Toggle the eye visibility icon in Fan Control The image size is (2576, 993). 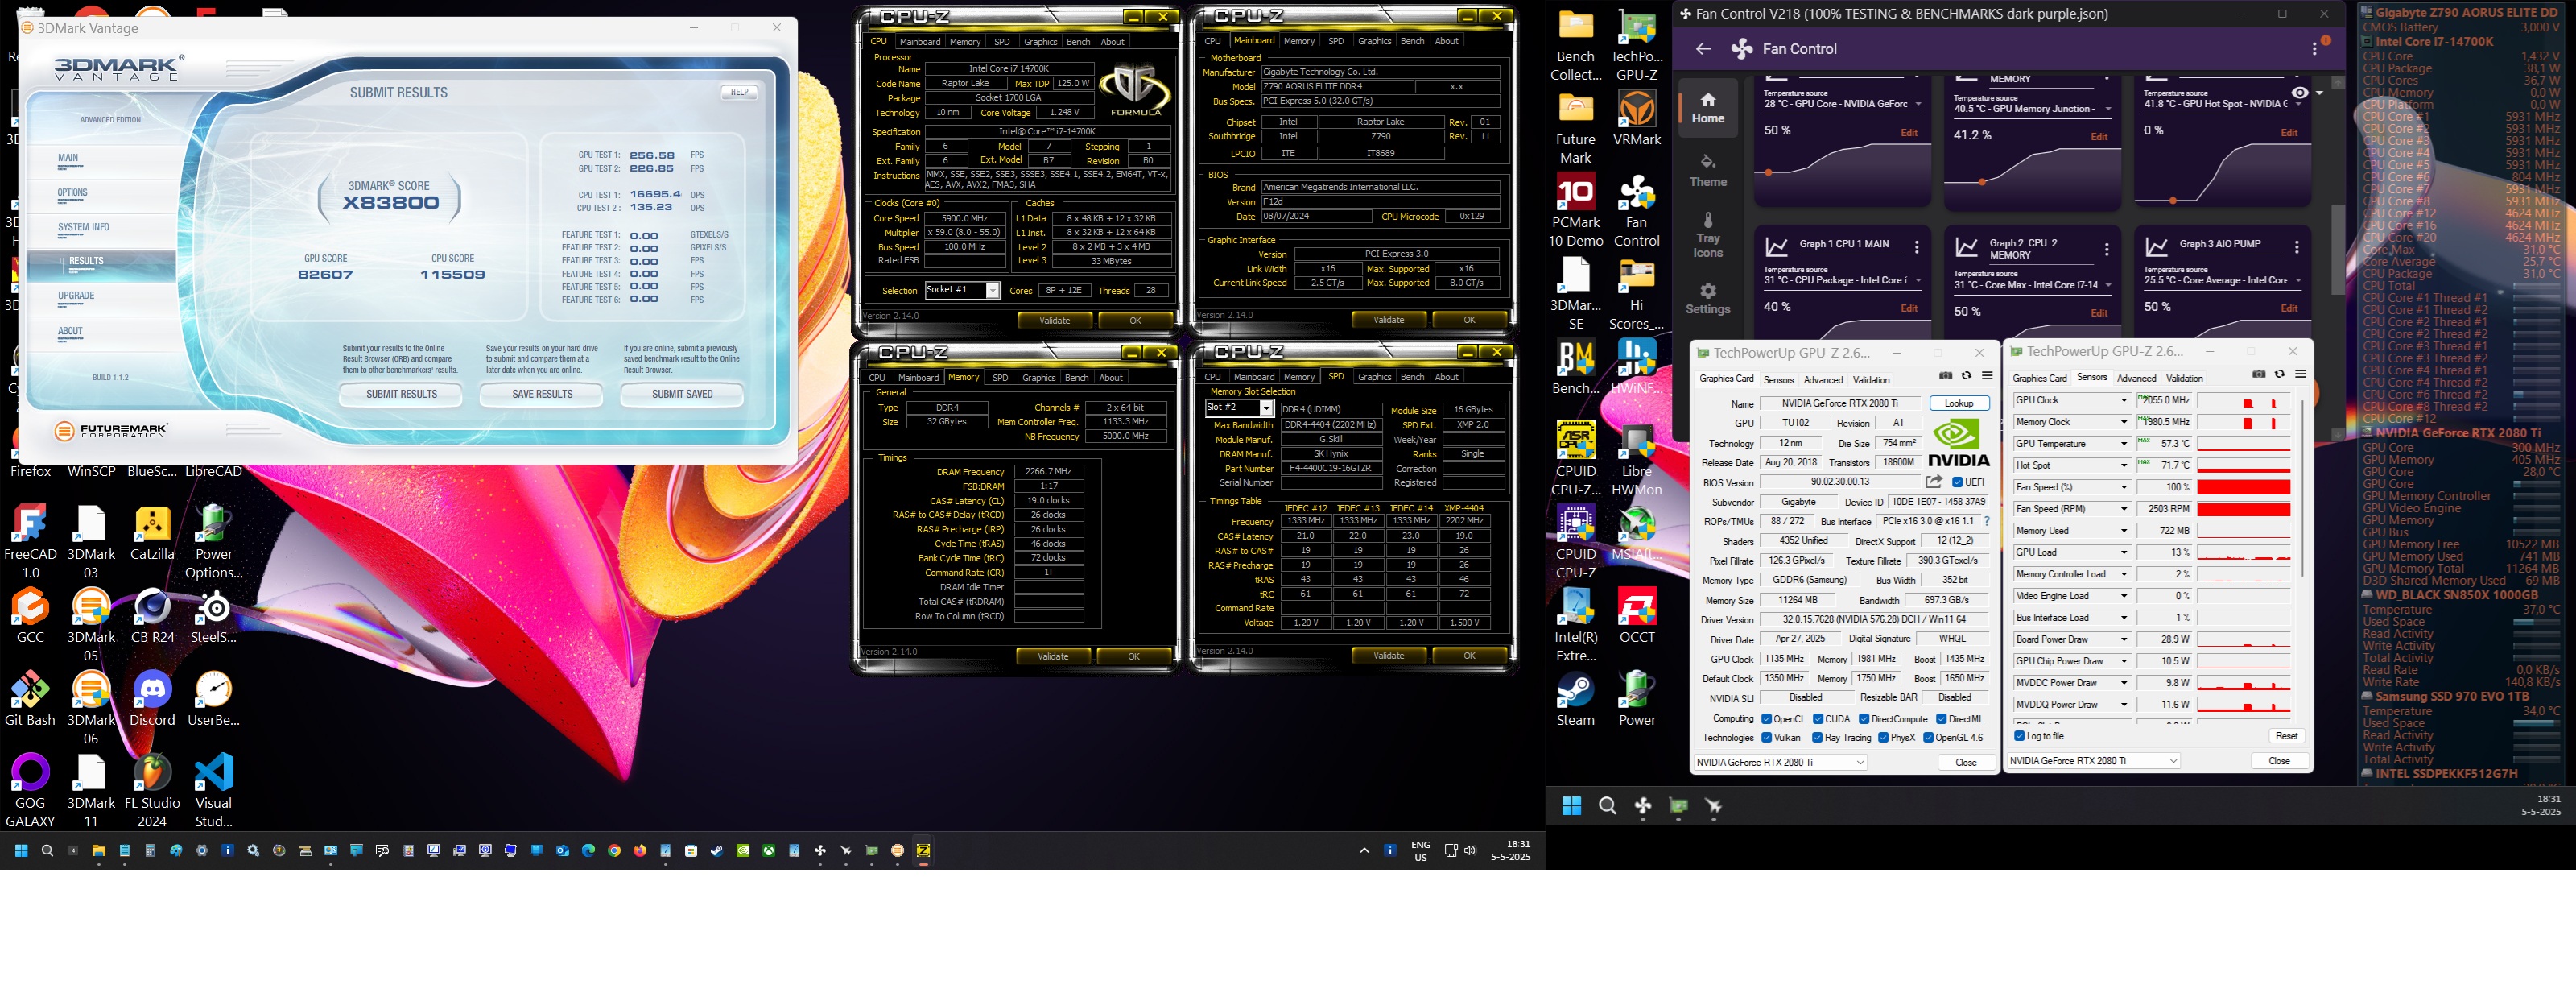click(2299, 93)
